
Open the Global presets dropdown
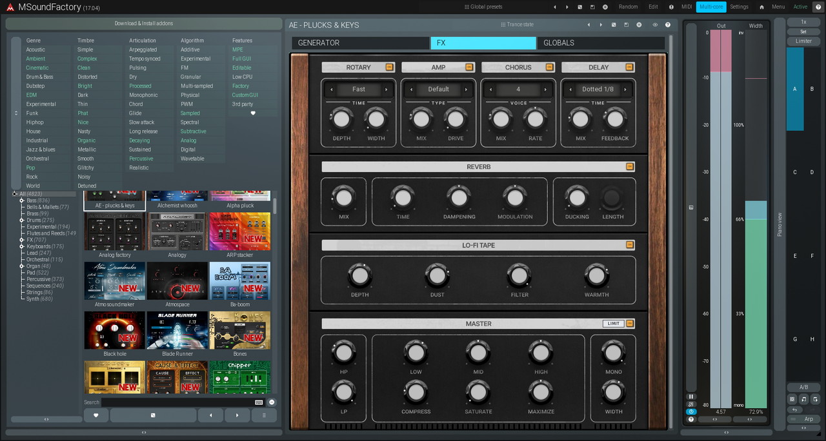483,7
